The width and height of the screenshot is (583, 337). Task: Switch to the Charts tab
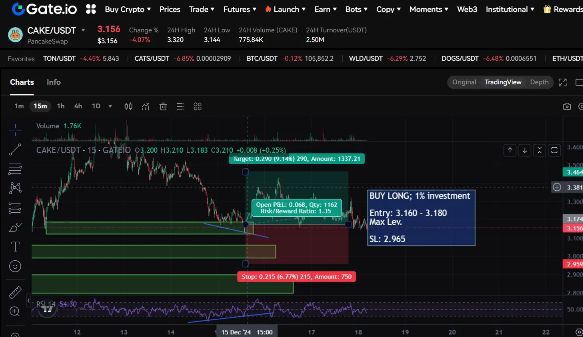pos(22,82)
